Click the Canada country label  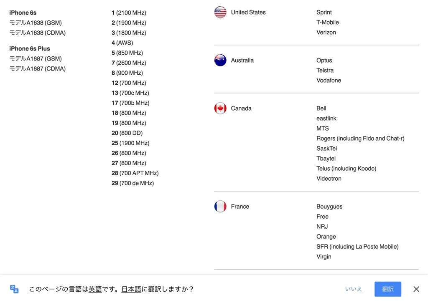[x=241, y=108]
